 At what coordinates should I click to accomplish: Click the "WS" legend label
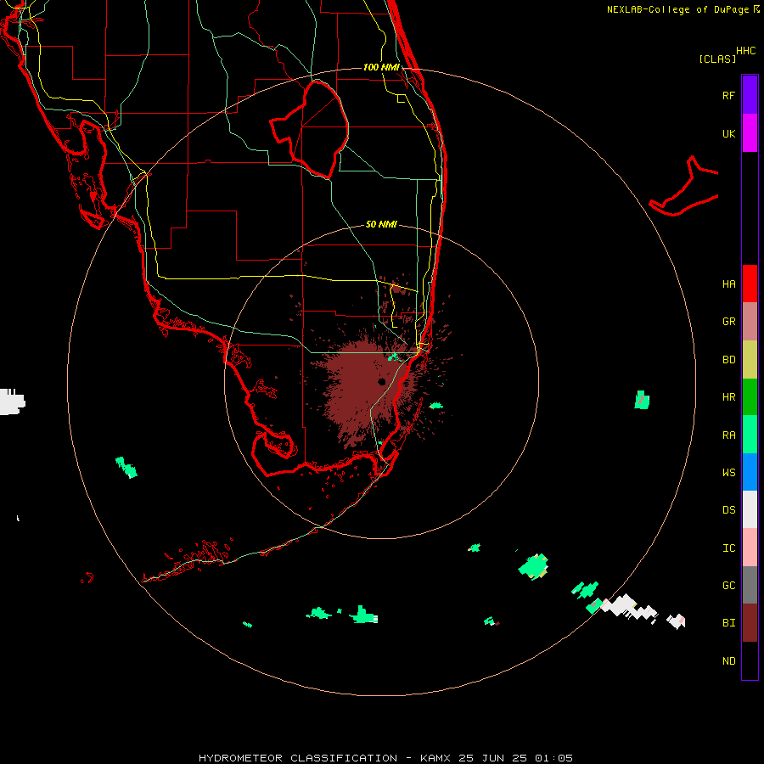point(728,473)
